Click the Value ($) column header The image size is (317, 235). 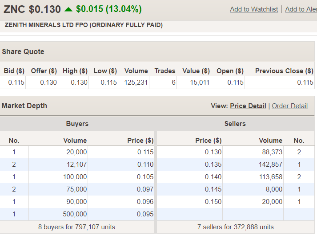[196, 71]
